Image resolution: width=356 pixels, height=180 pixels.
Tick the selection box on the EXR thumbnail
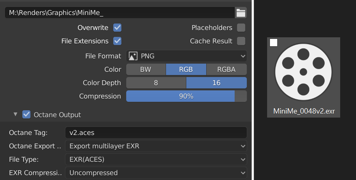tap(274, 43)
